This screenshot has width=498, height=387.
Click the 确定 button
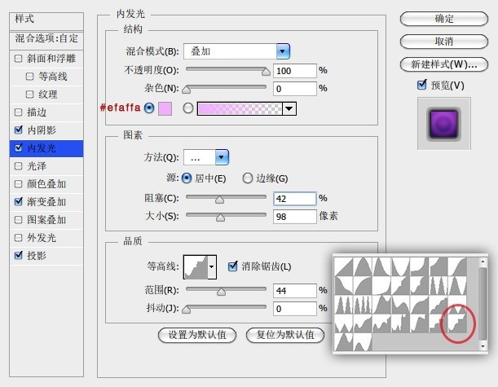(x=443, y=19)
